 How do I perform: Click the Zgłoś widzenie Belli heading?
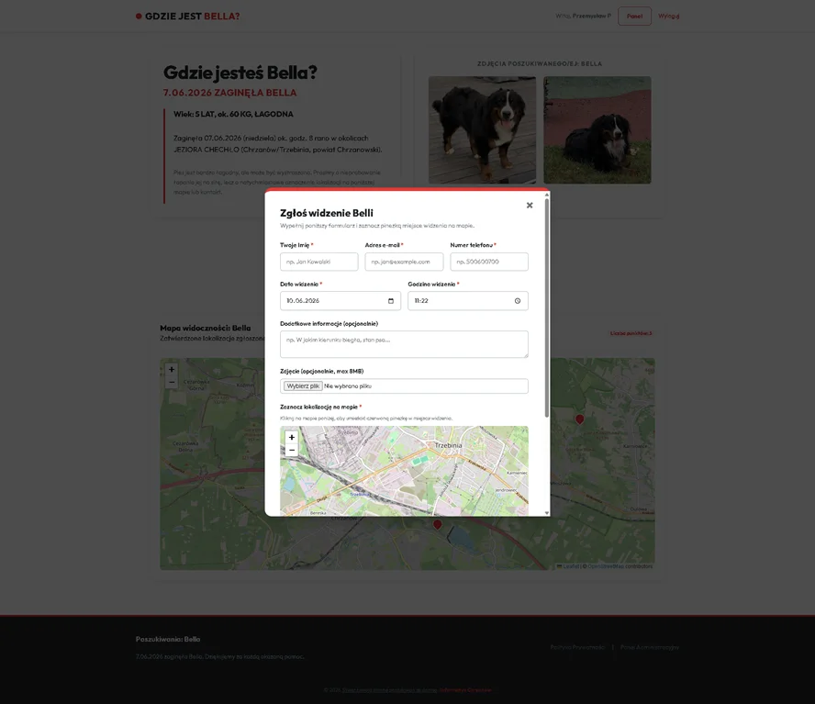point(327,213)
